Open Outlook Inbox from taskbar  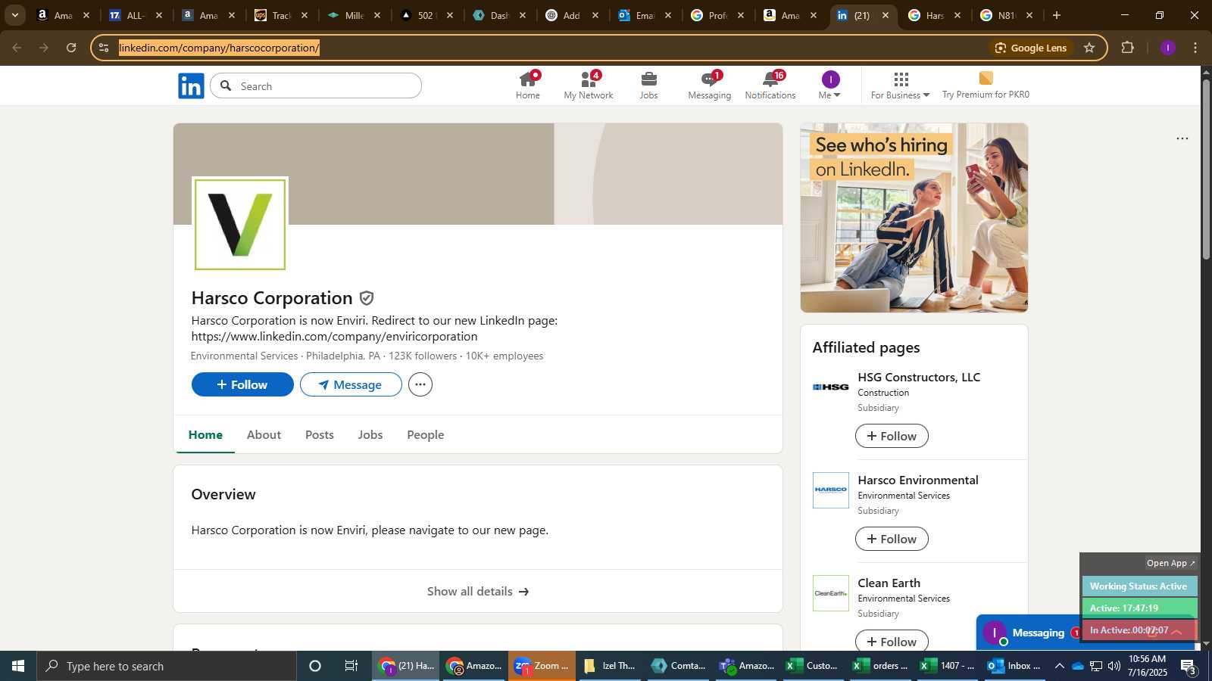point(1014,666)
